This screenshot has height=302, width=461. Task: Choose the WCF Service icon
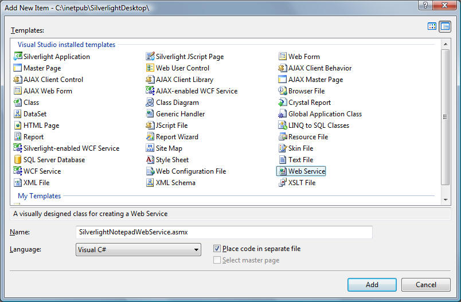[x=18, y=171]
